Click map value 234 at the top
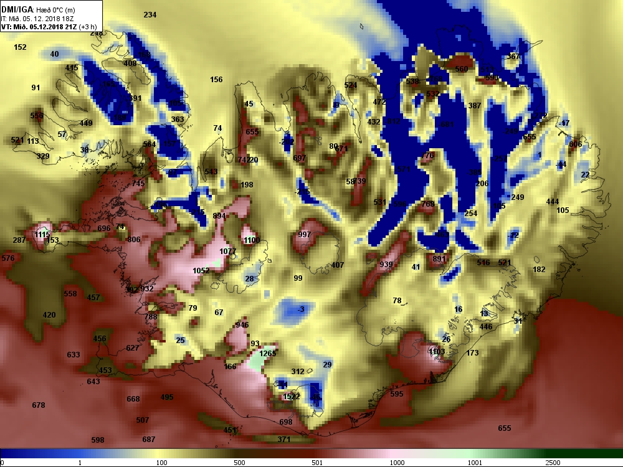This screenshot has width=623, height=467. [150, 15]
